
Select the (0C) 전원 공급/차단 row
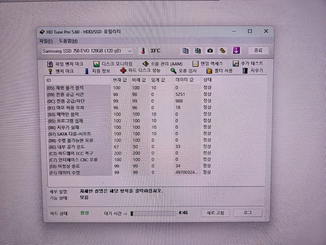[x=129, y=101]
